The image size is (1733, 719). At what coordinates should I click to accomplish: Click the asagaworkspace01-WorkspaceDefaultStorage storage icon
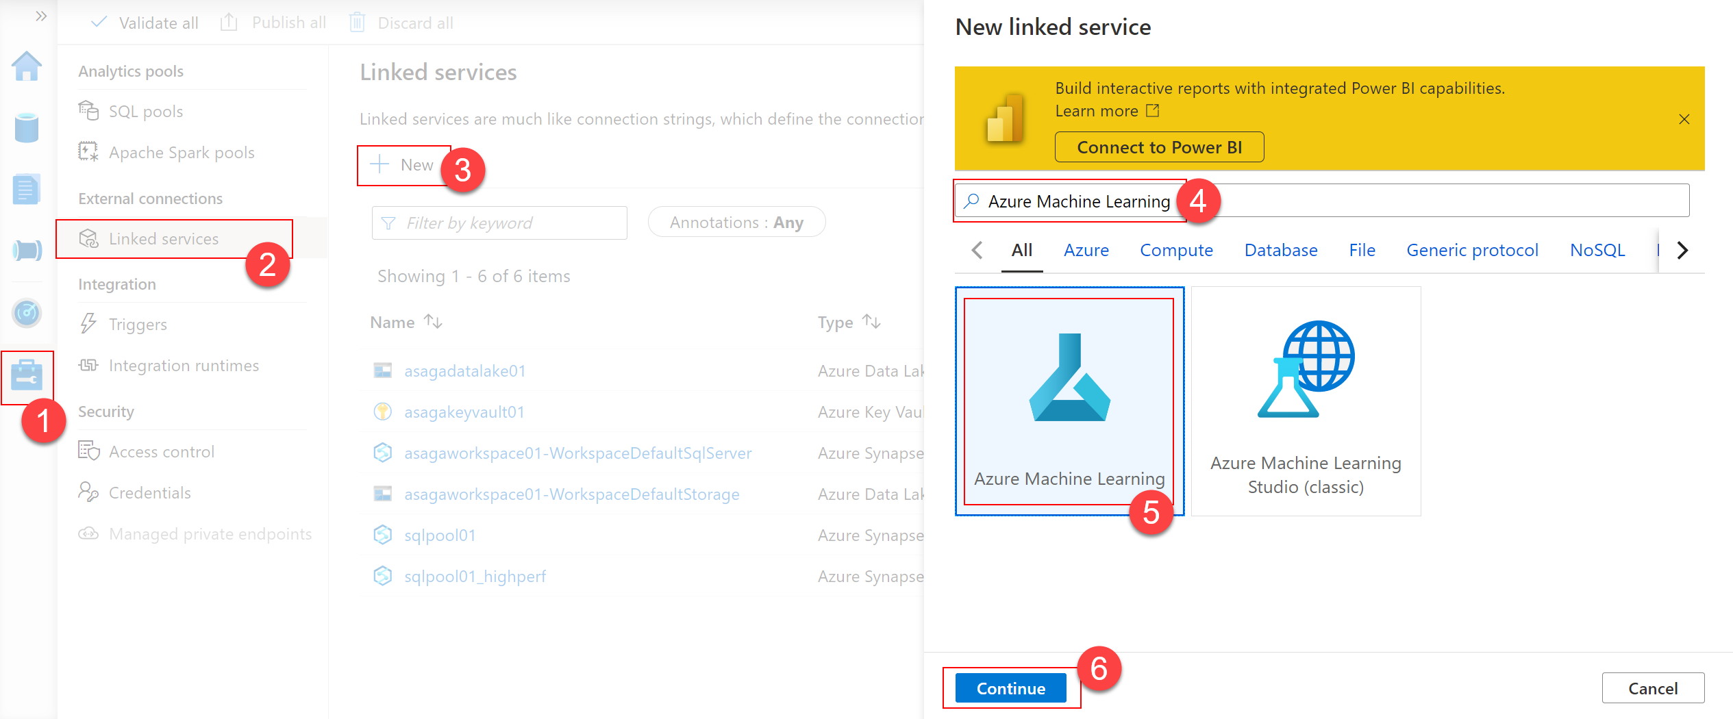click(382, 493)
